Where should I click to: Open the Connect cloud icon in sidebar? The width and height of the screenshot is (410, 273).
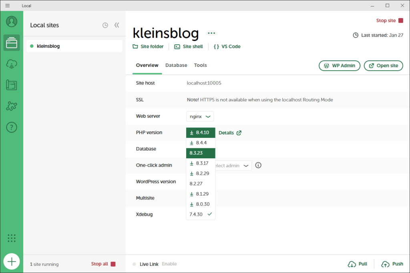pyautogui.click(x=12, y=64)
